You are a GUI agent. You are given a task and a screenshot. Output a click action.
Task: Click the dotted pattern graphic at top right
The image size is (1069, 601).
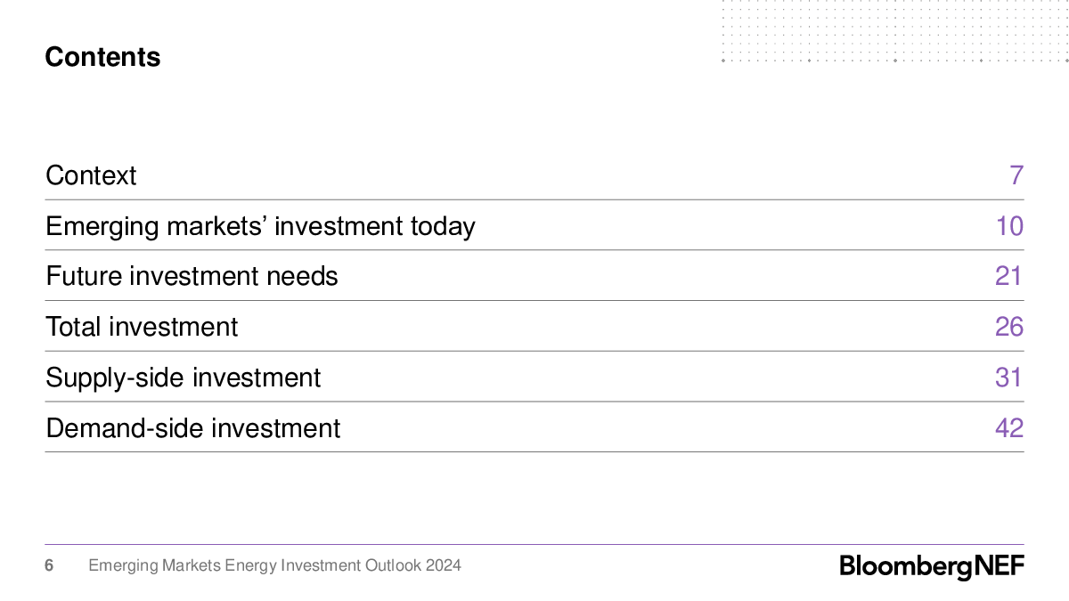894,32
